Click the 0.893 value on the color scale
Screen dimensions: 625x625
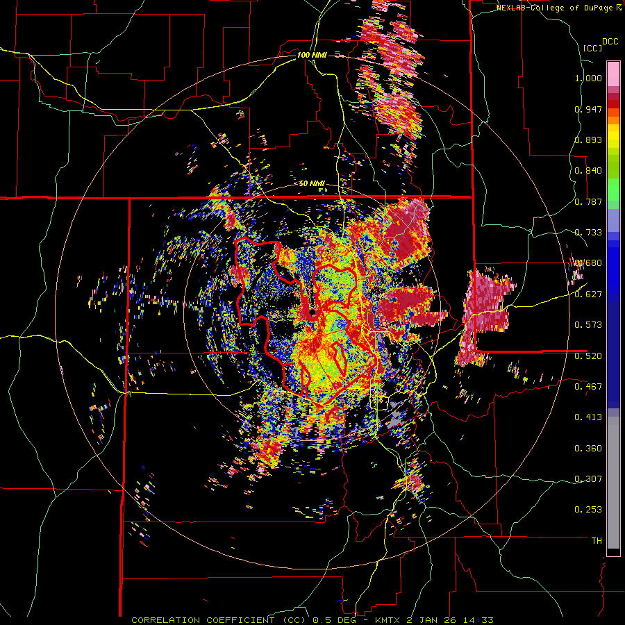(588, 140)
